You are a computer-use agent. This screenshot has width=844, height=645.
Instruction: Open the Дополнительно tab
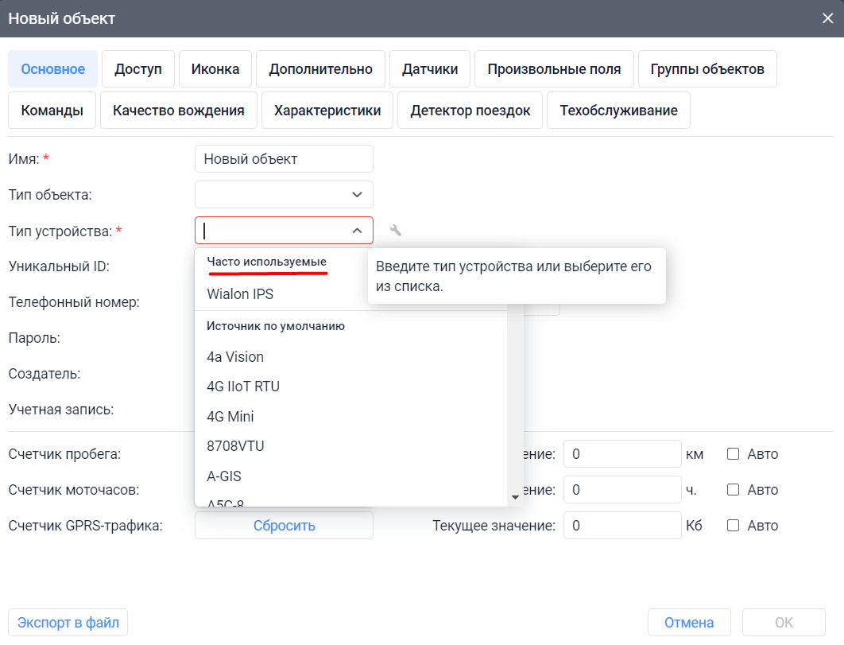pos(319,68)
